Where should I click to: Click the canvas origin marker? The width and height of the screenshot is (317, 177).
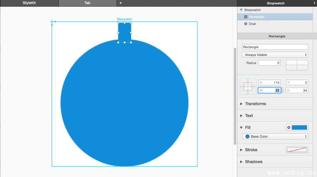coord(52,21)
